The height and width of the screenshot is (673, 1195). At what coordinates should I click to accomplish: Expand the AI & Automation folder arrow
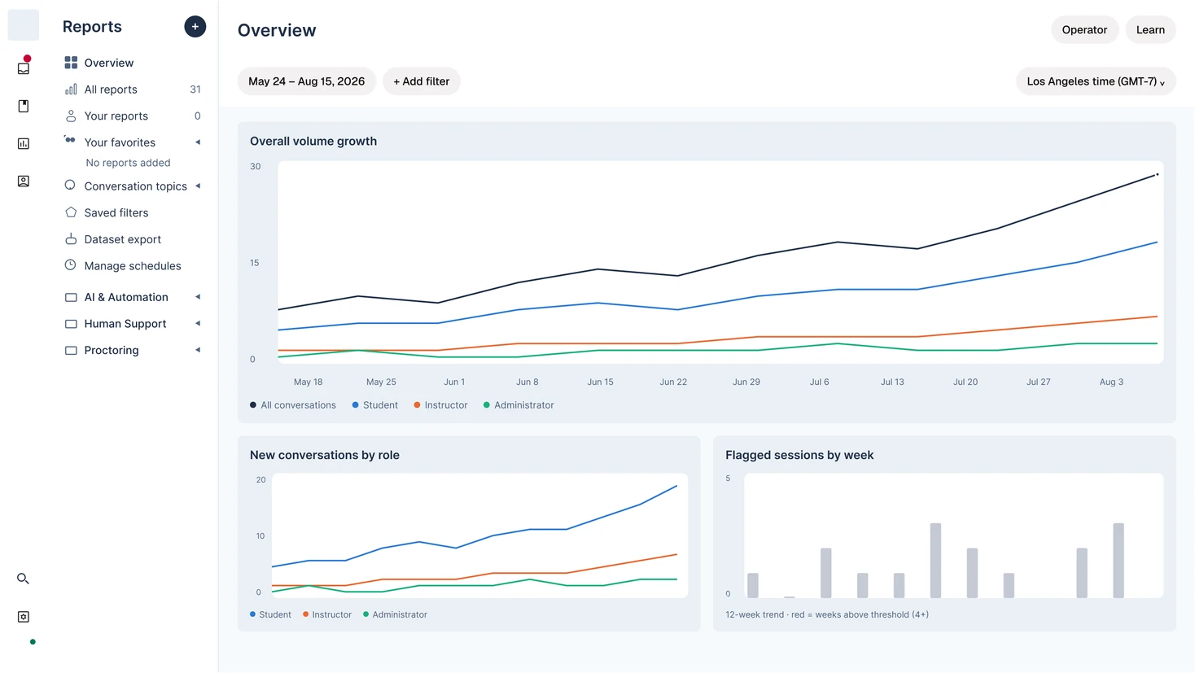(x=198, y=297)
